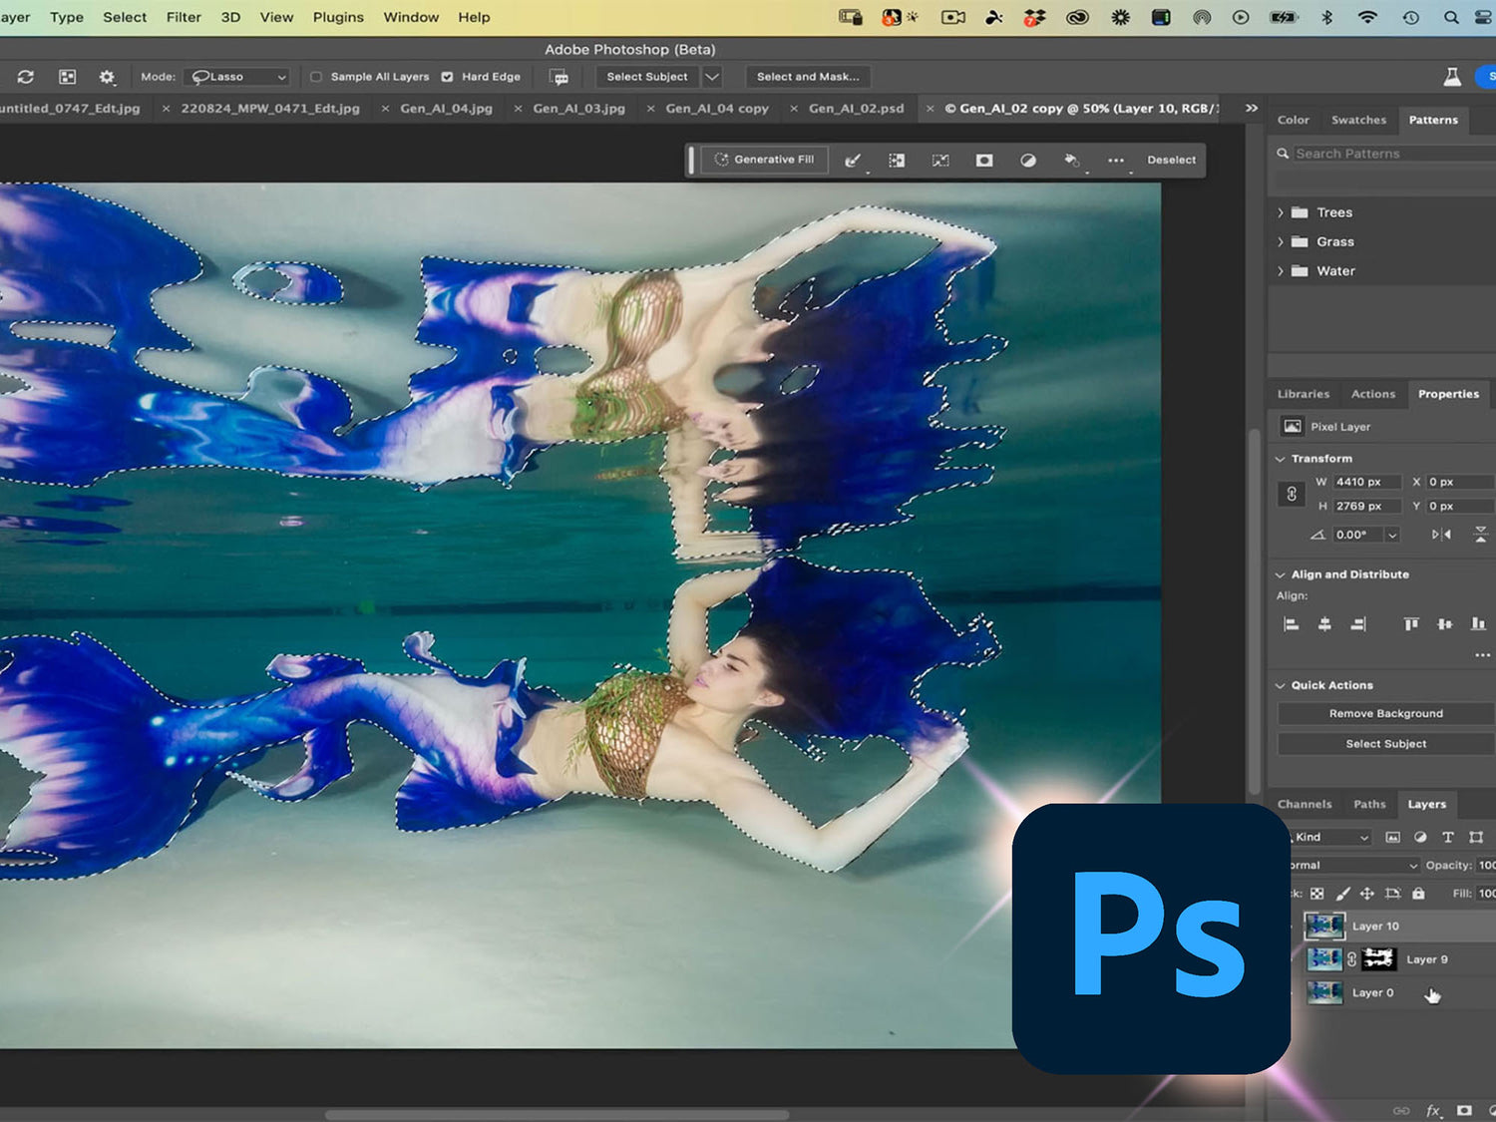The image size is (1496, 1122).
Task: Toggle the mask link on Layer 9
Action: [1353, 958]
